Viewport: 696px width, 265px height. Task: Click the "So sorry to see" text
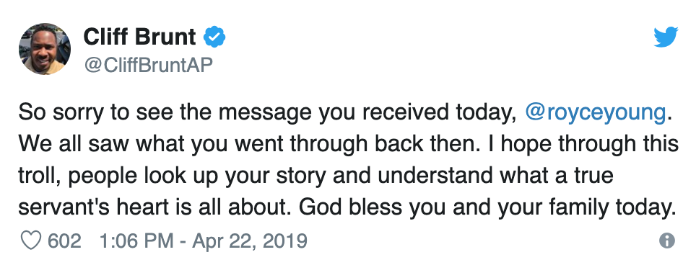[x=92, y=113]
